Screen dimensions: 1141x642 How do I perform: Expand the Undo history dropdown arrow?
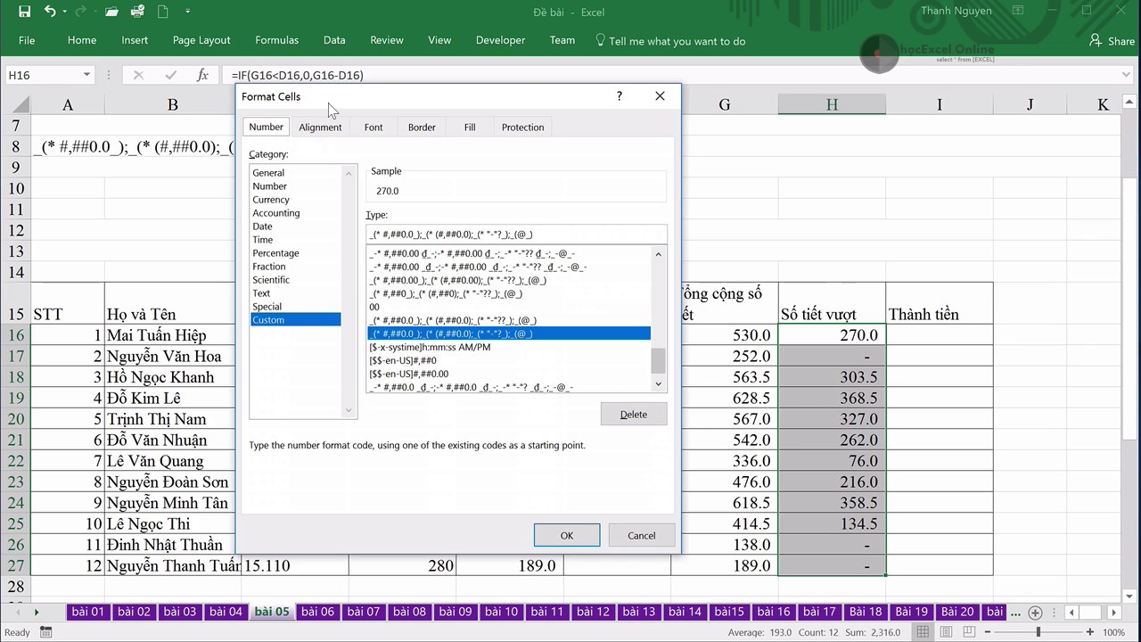(x=62, y=11)
